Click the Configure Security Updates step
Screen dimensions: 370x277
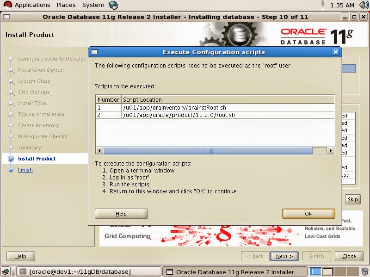pyautogui.click(x=52, y=59)
